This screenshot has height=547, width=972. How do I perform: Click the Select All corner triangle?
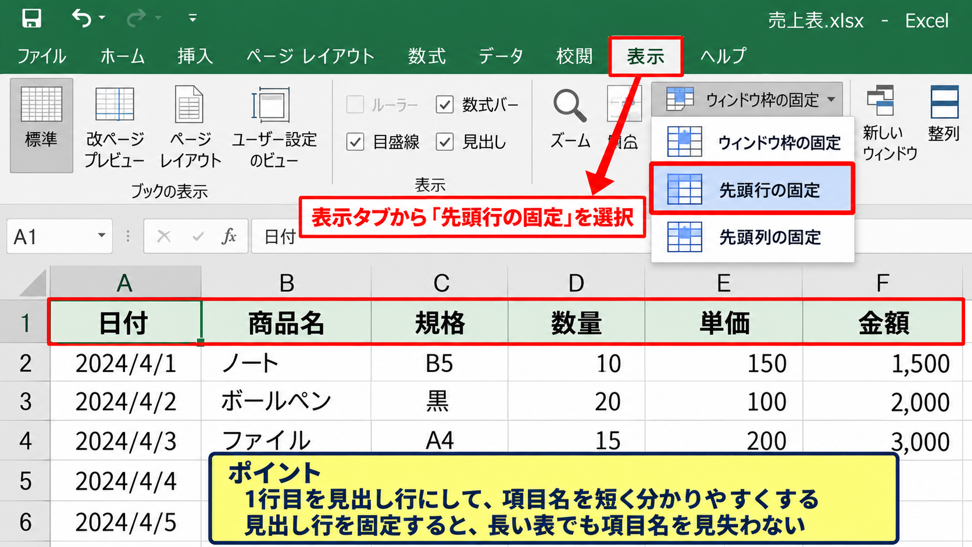coord(33,284)
